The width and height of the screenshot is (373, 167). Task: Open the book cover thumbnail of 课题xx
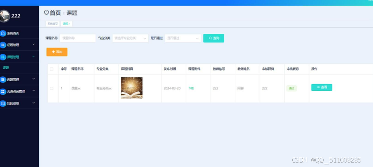coord(132,88)
